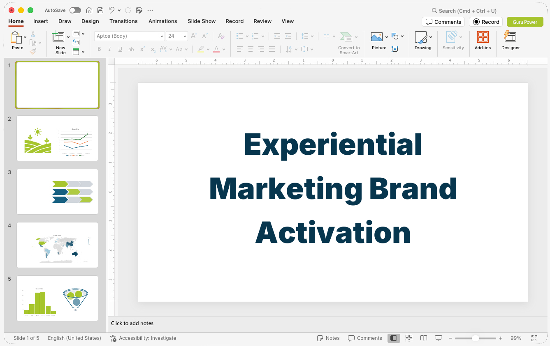Click the Superscript icon
Image resolution: width=550 pixels, height=346 pixels.
pos(142,49)
